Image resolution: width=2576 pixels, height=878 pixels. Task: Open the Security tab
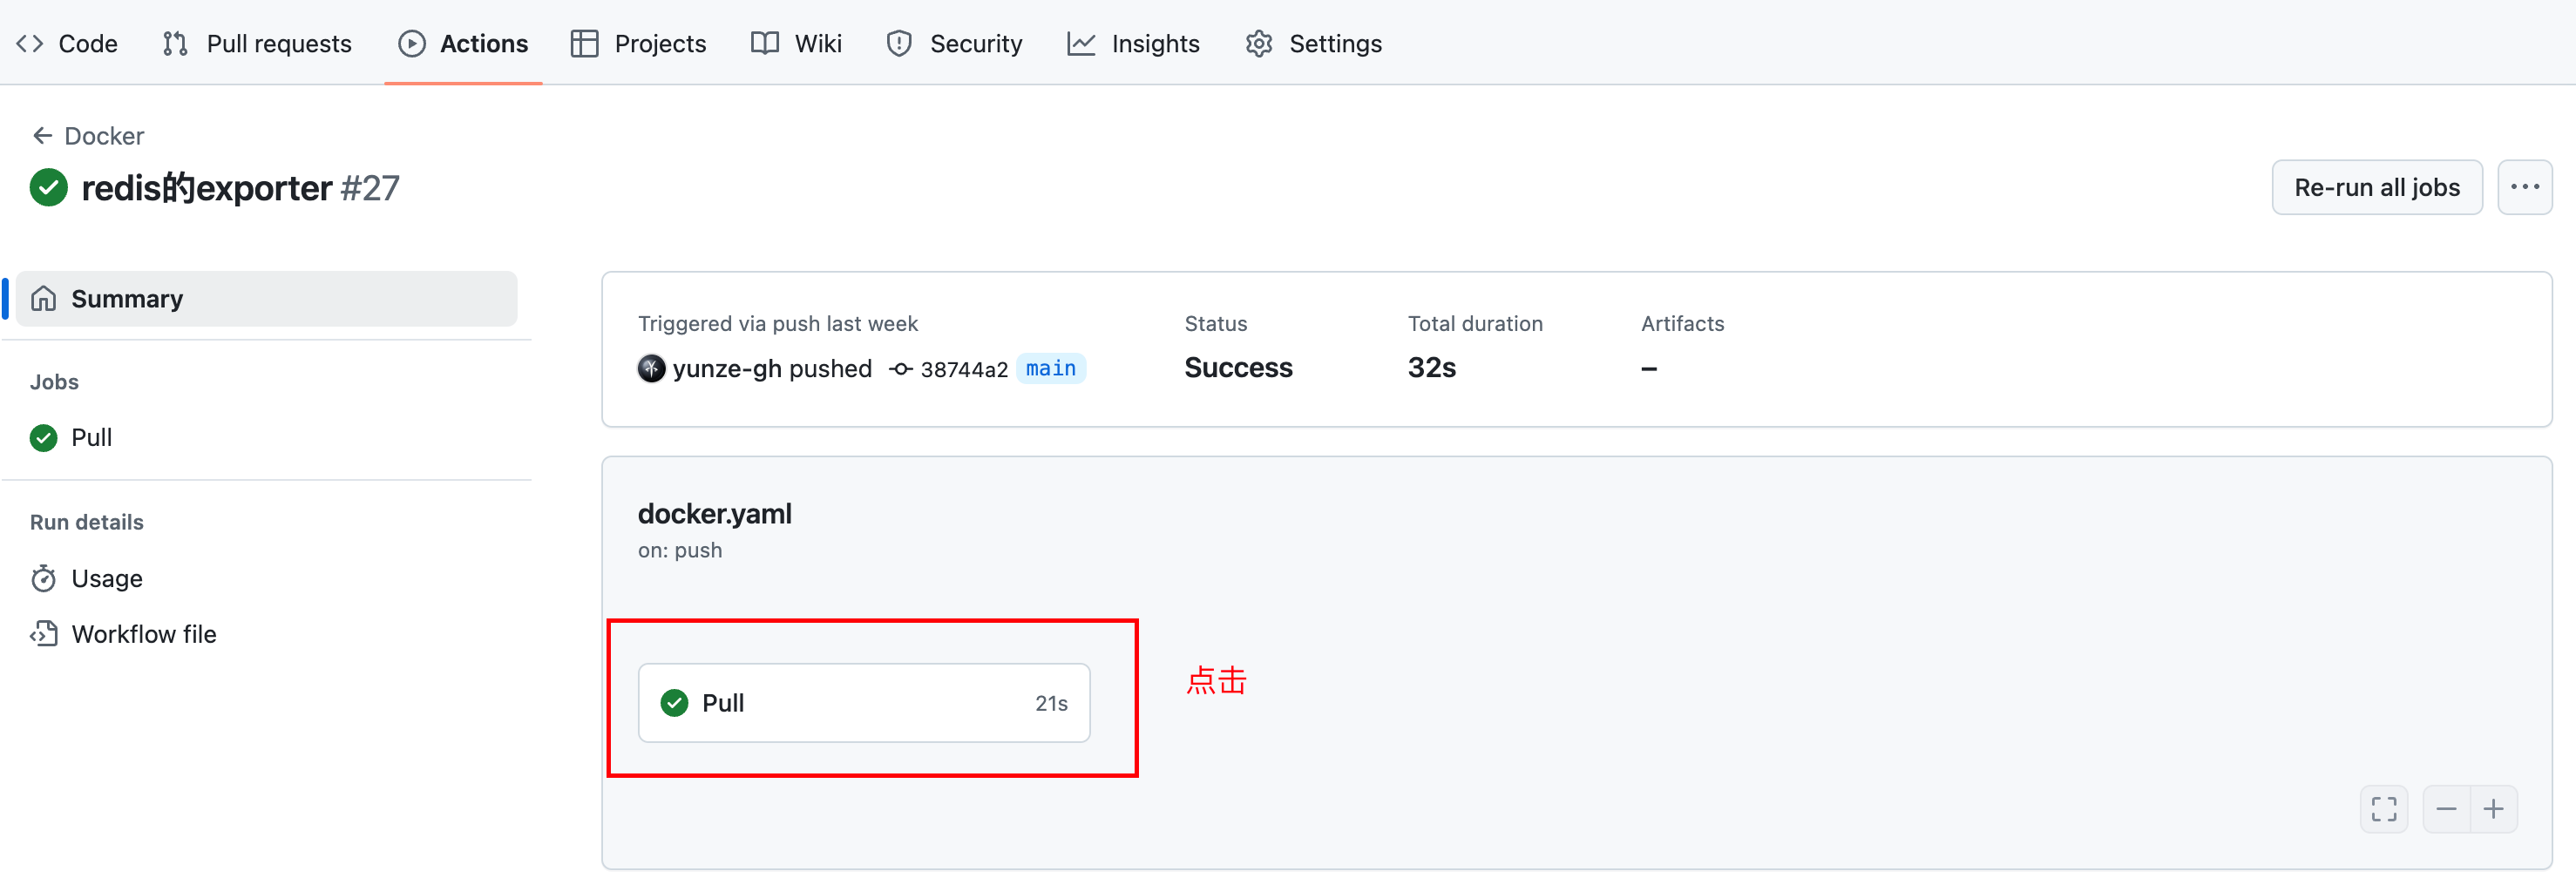[954, 43]
